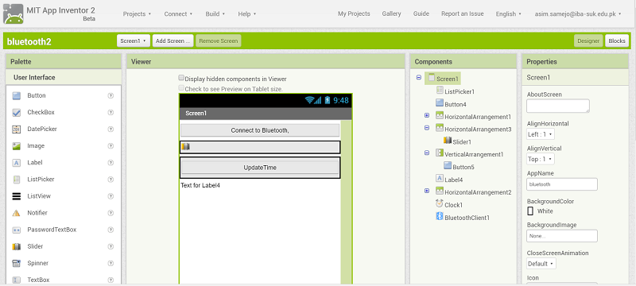This screenshot has height=286, width=636.
Task: Open the Projects menu
Action: (x=137, y=14)
